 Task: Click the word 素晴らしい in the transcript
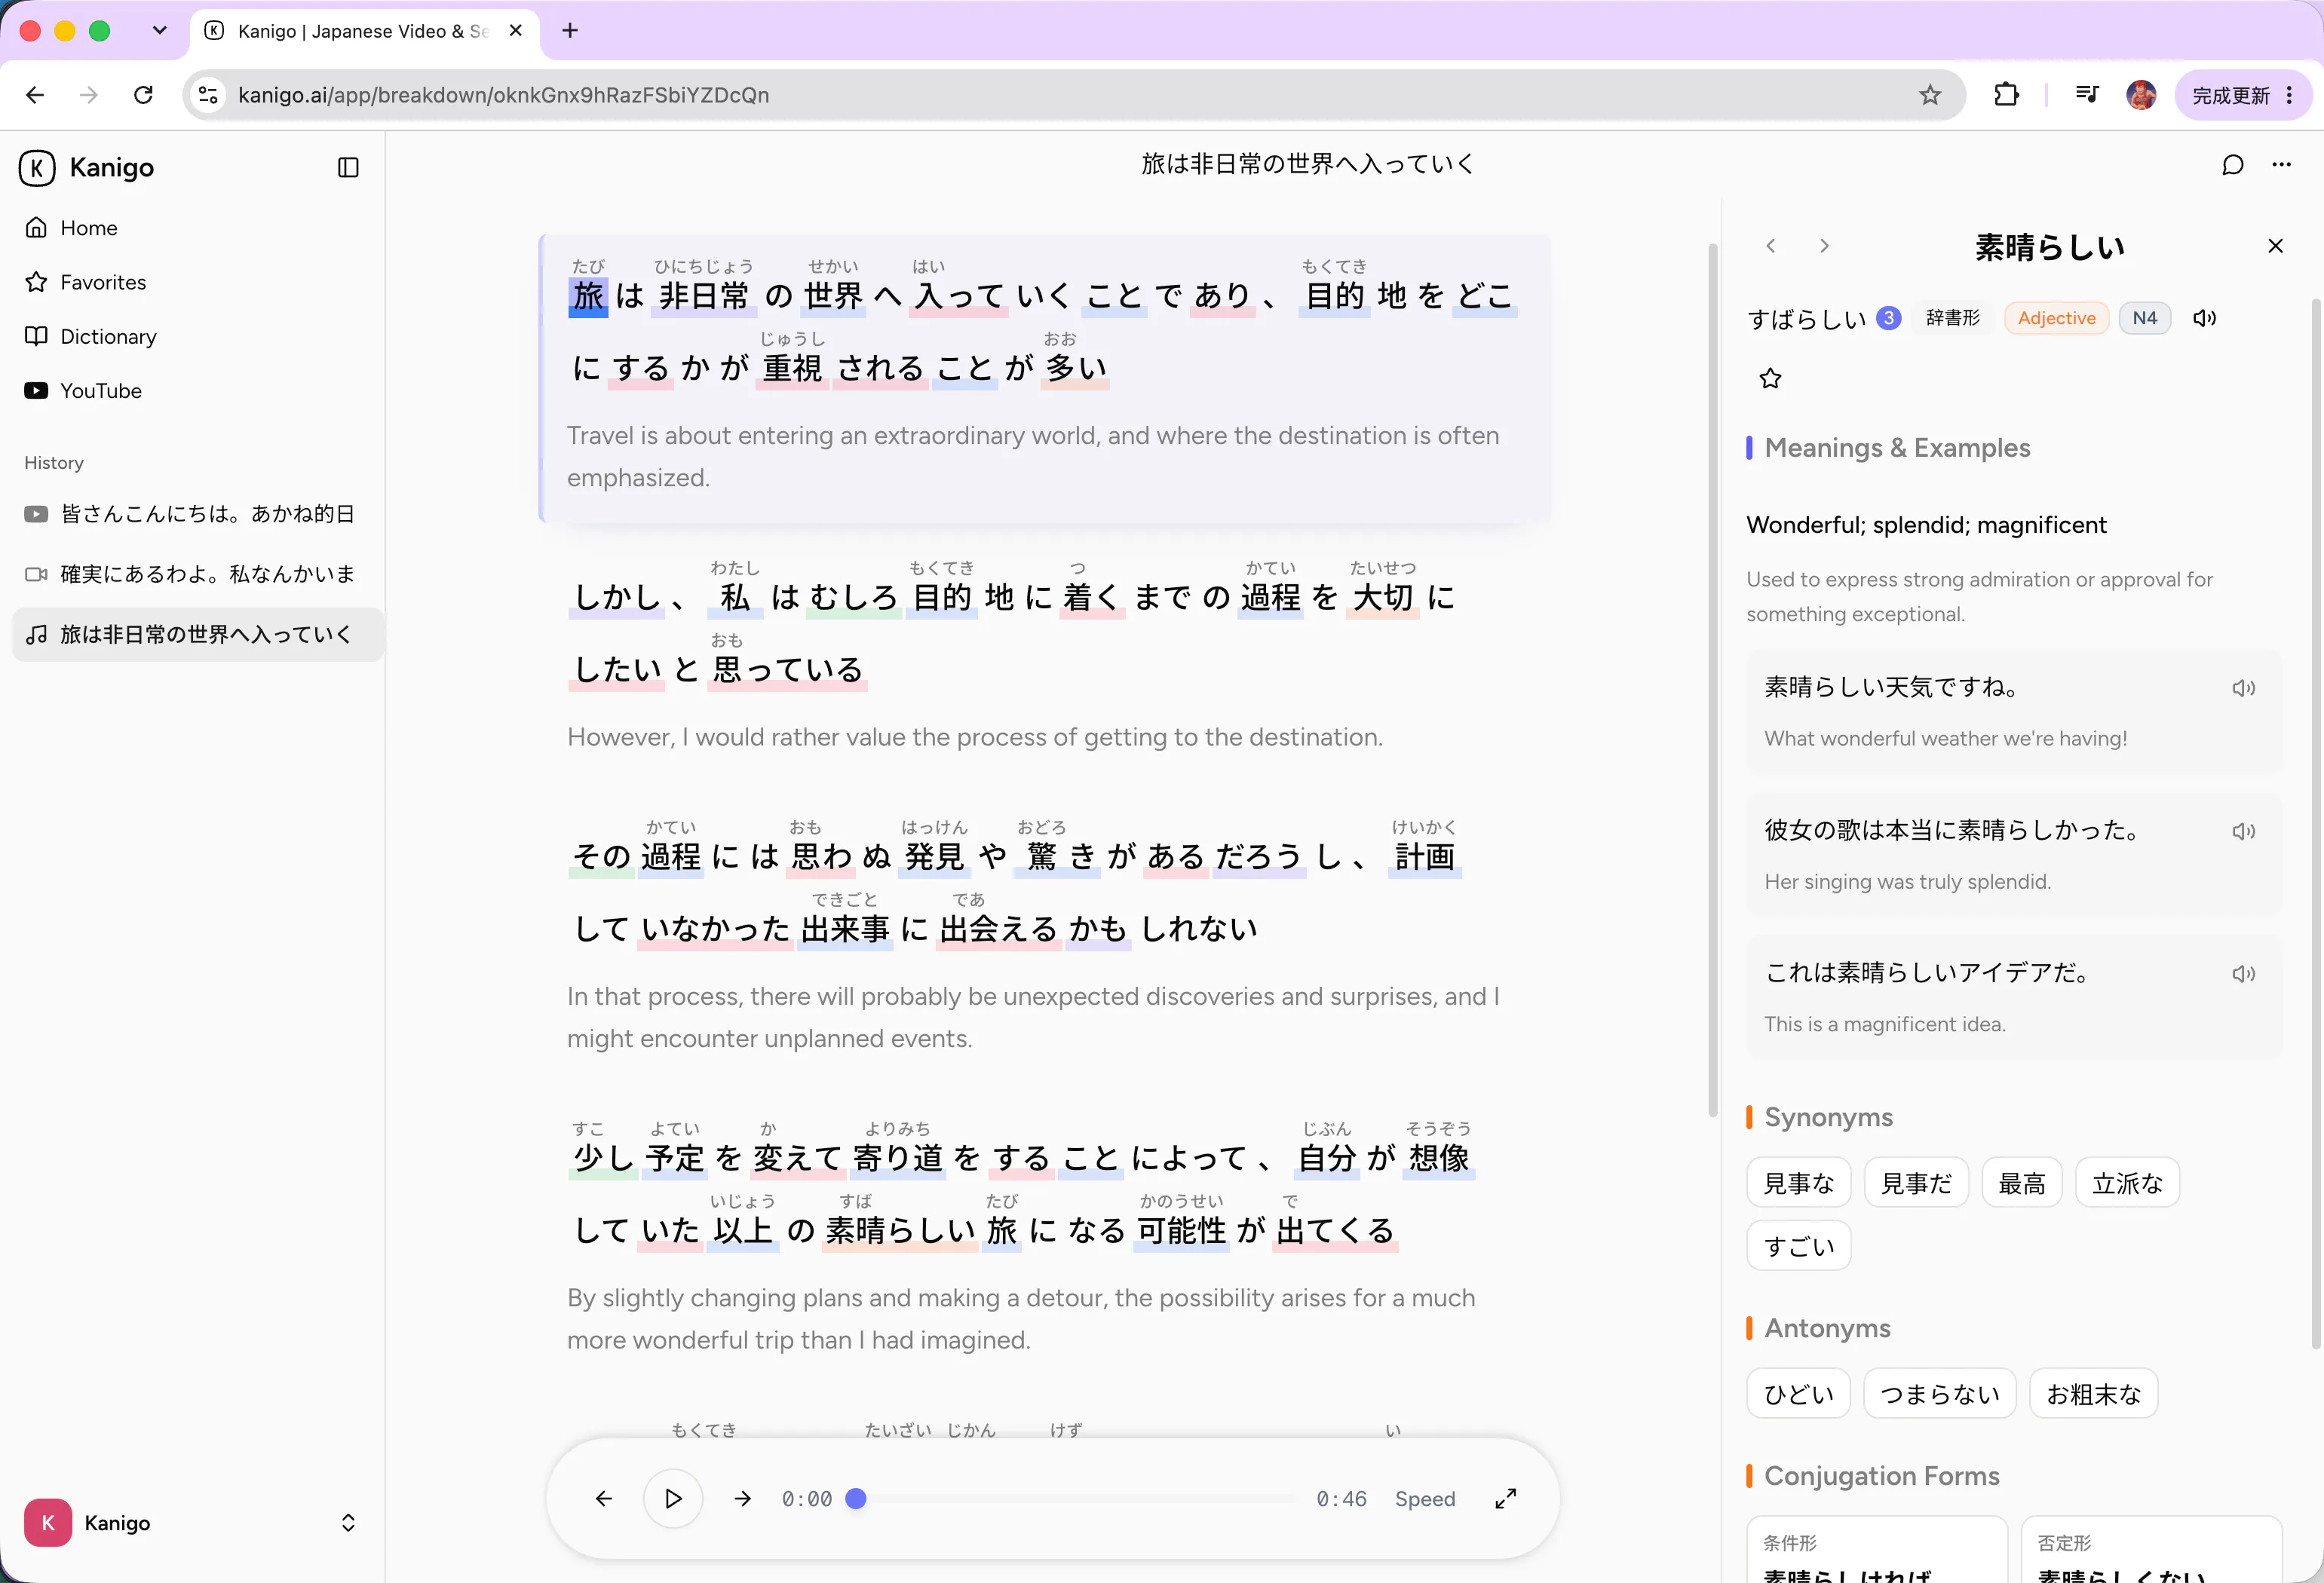[900, 1230]
